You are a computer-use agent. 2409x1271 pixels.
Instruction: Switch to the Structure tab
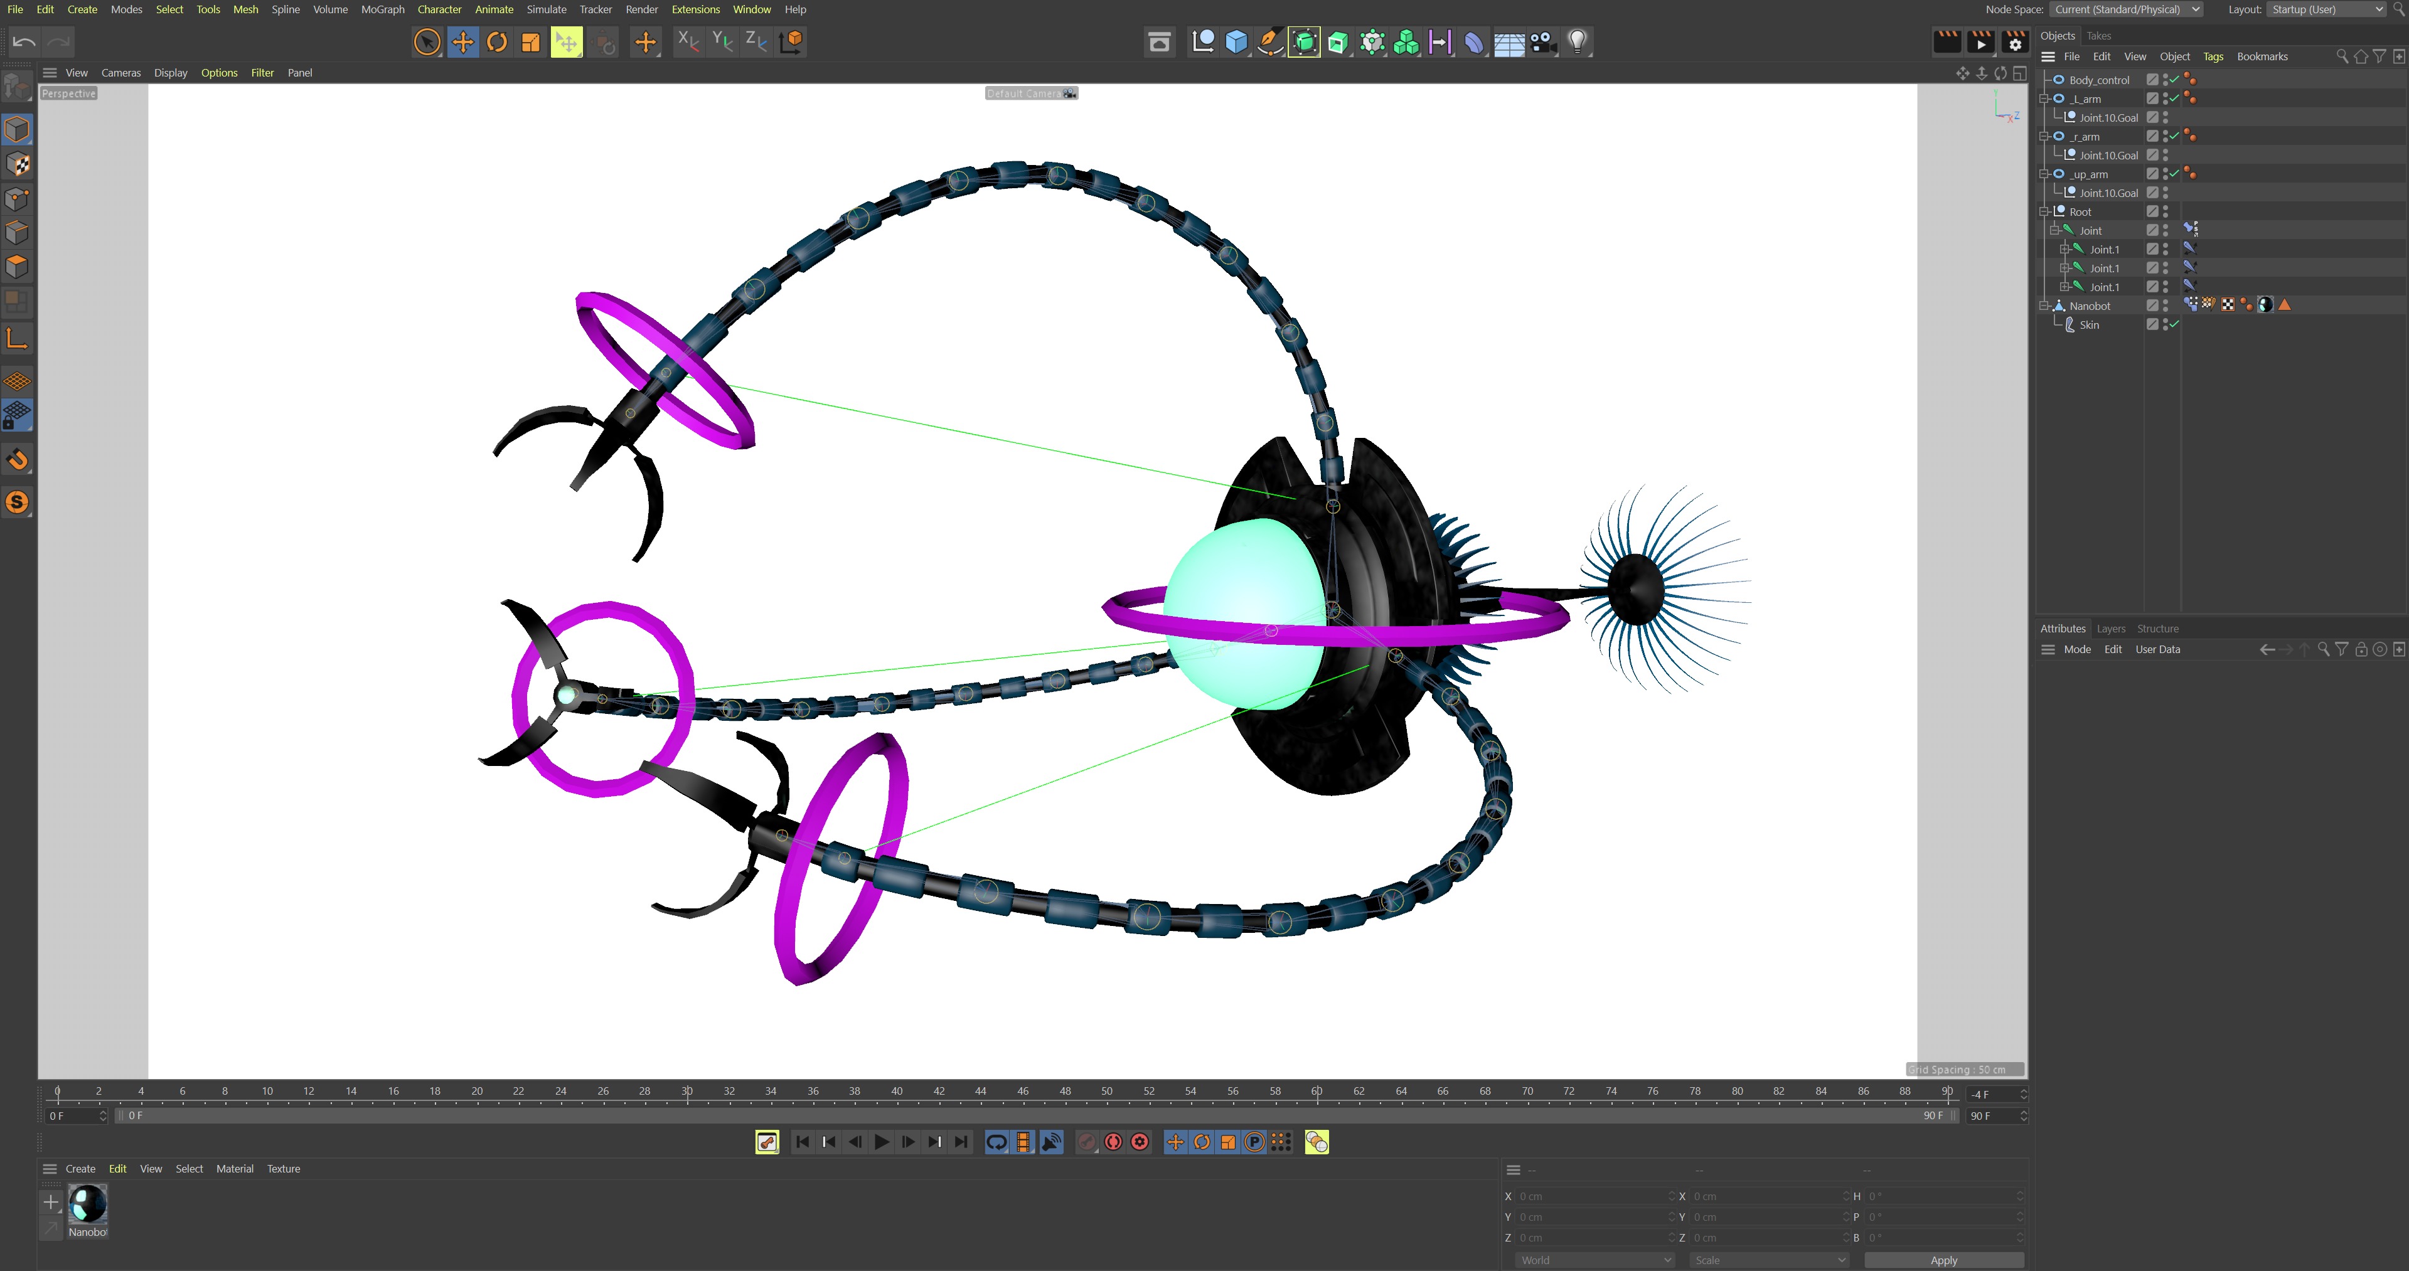[x=2157, y=629]
